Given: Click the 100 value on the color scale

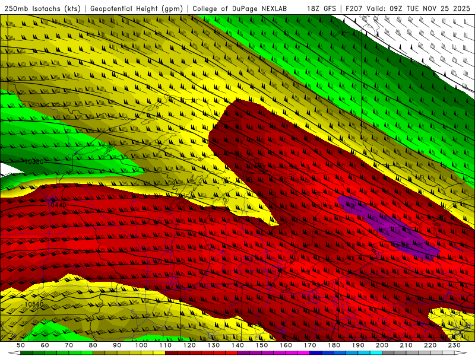Looking at the screenshot, I should [141, 345].
